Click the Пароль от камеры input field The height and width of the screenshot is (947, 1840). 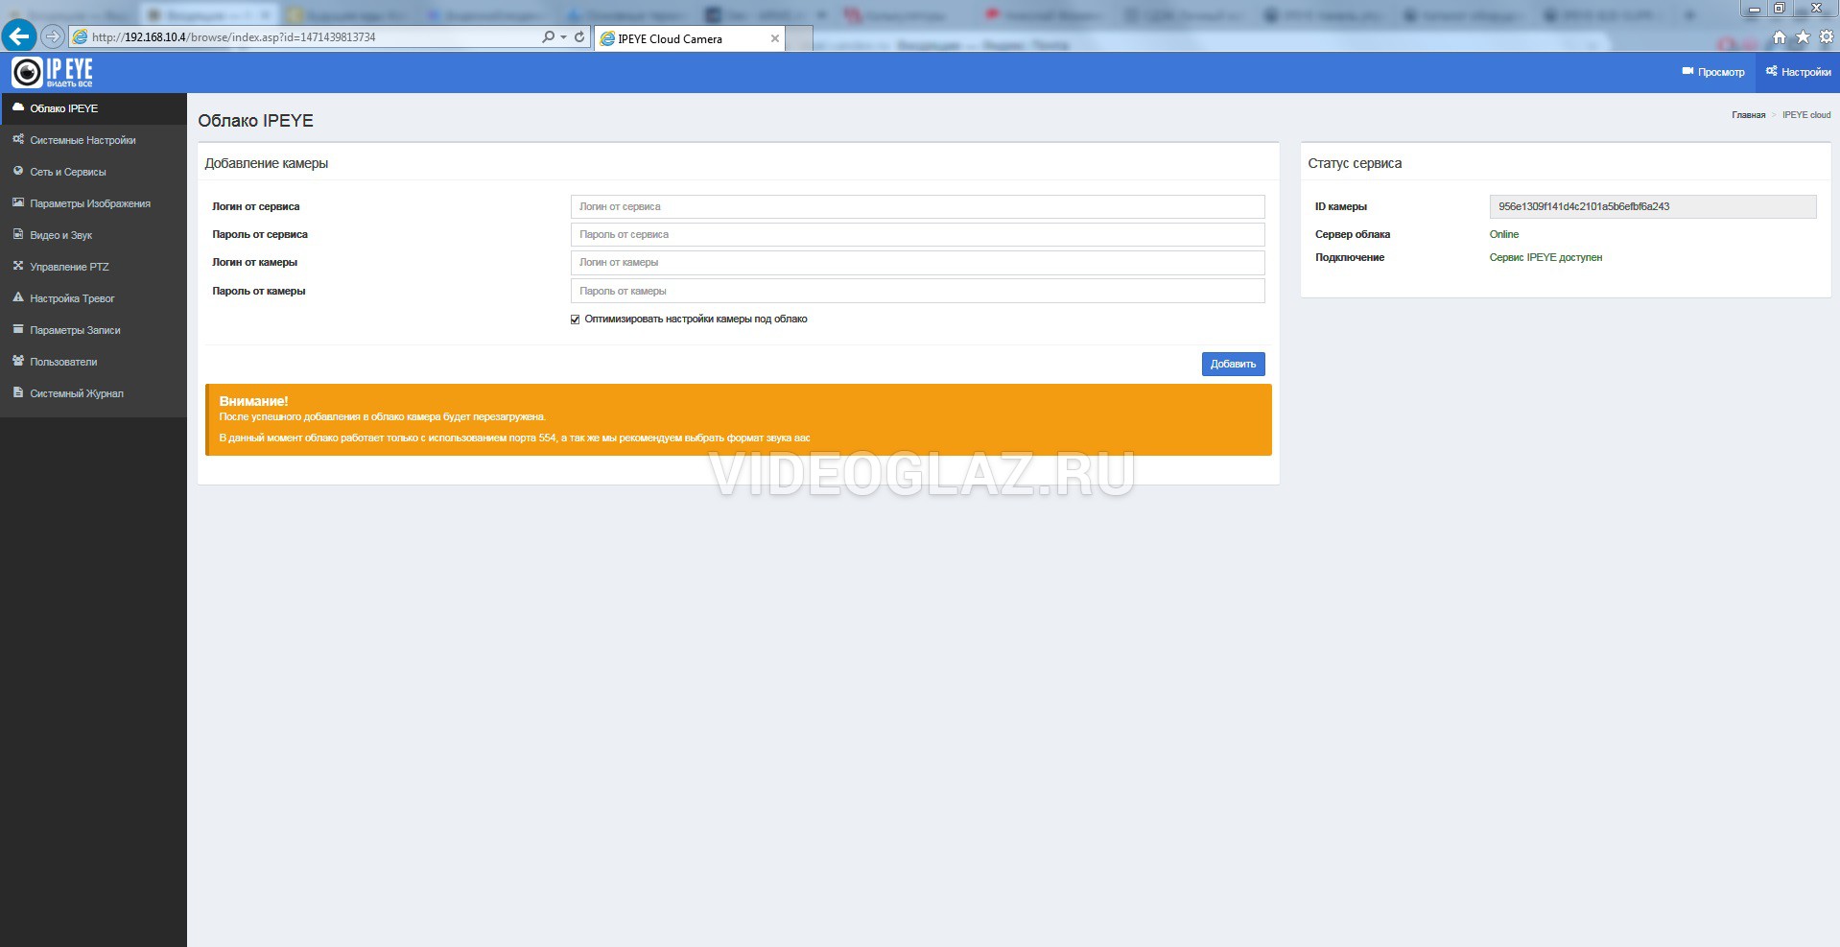point(917,291)
